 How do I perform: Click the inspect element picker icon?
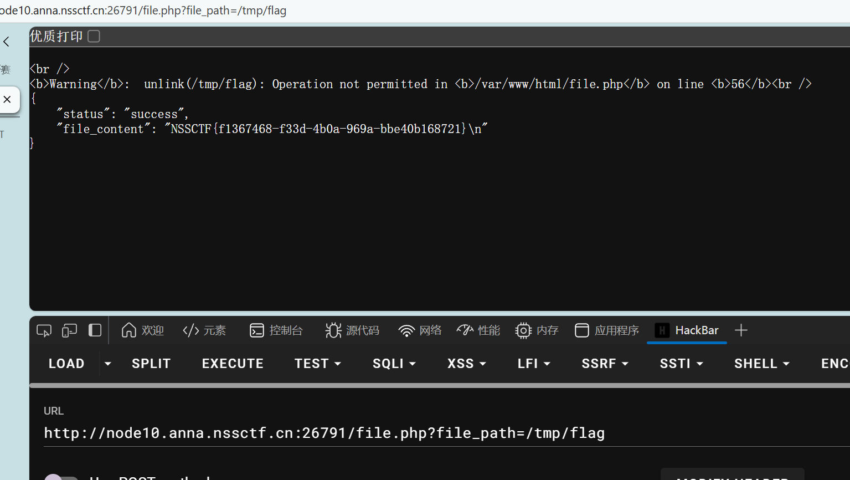click(x=44, y=331)
